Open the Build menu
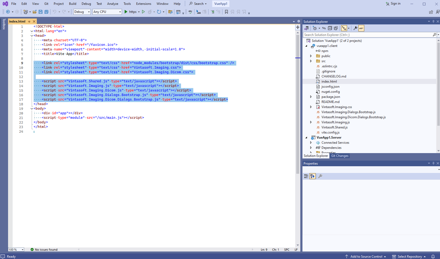440x259 pixels. tap(73, 4)
